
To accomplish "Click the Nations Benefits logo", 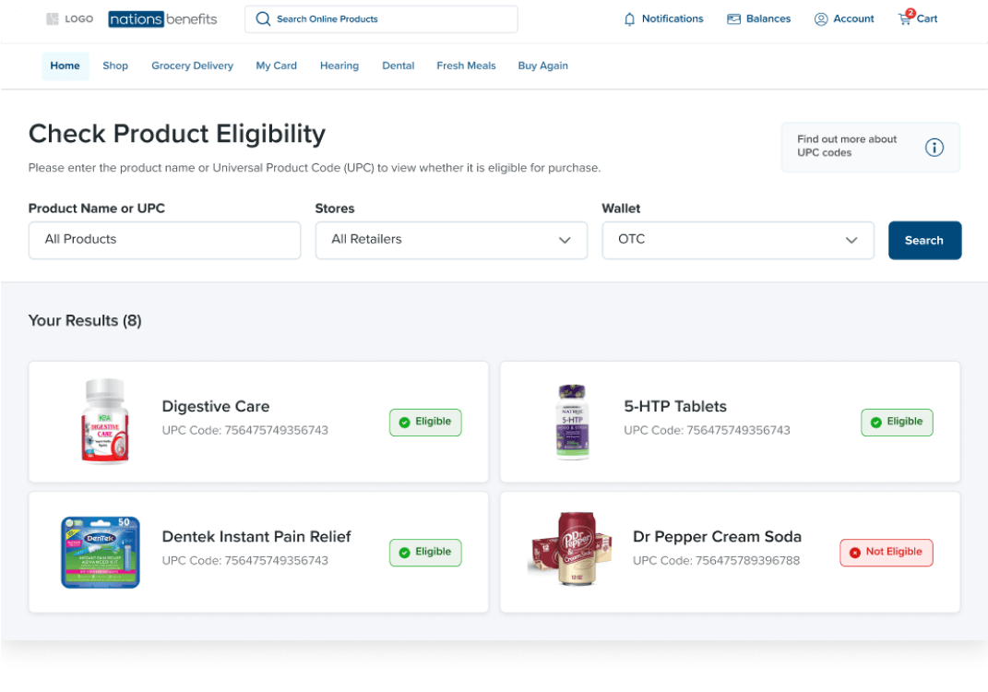I will click(162, 19).
